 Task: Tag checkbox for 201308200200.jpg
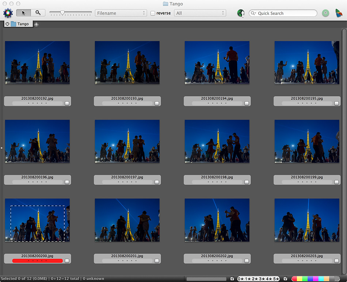pyautogui.click(x=67, y=261)
